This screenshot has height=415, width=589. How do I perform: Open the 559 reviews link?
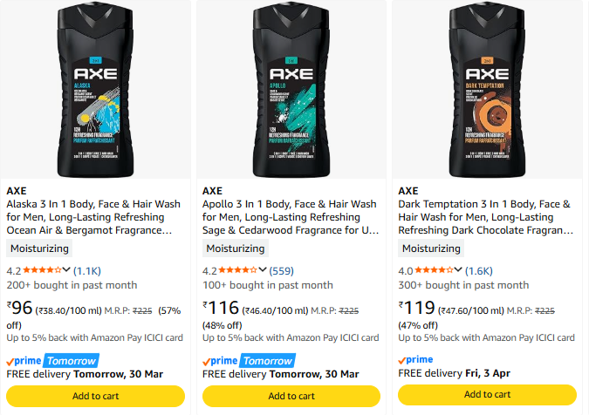pos(282,271)
